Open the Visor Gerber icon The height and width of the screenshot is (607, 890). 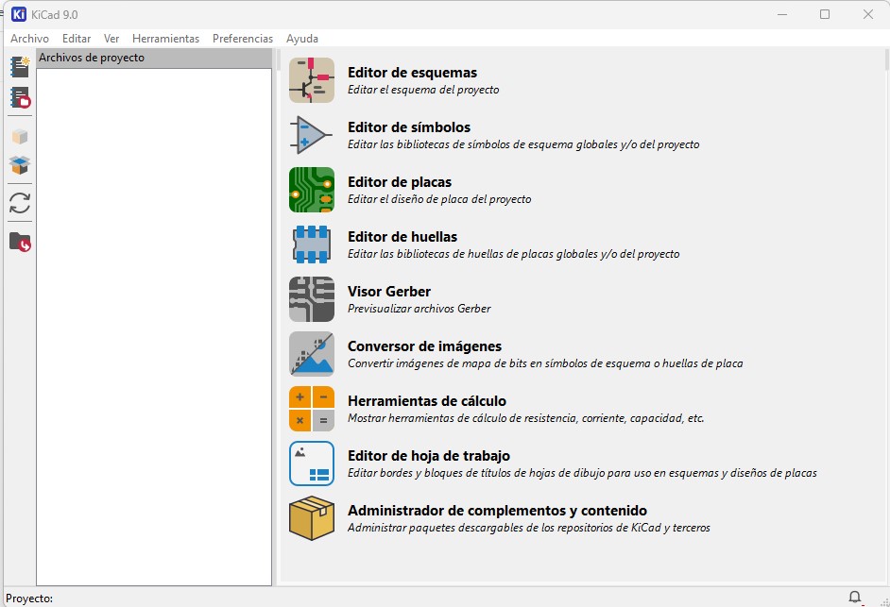[x=312, y=299]
